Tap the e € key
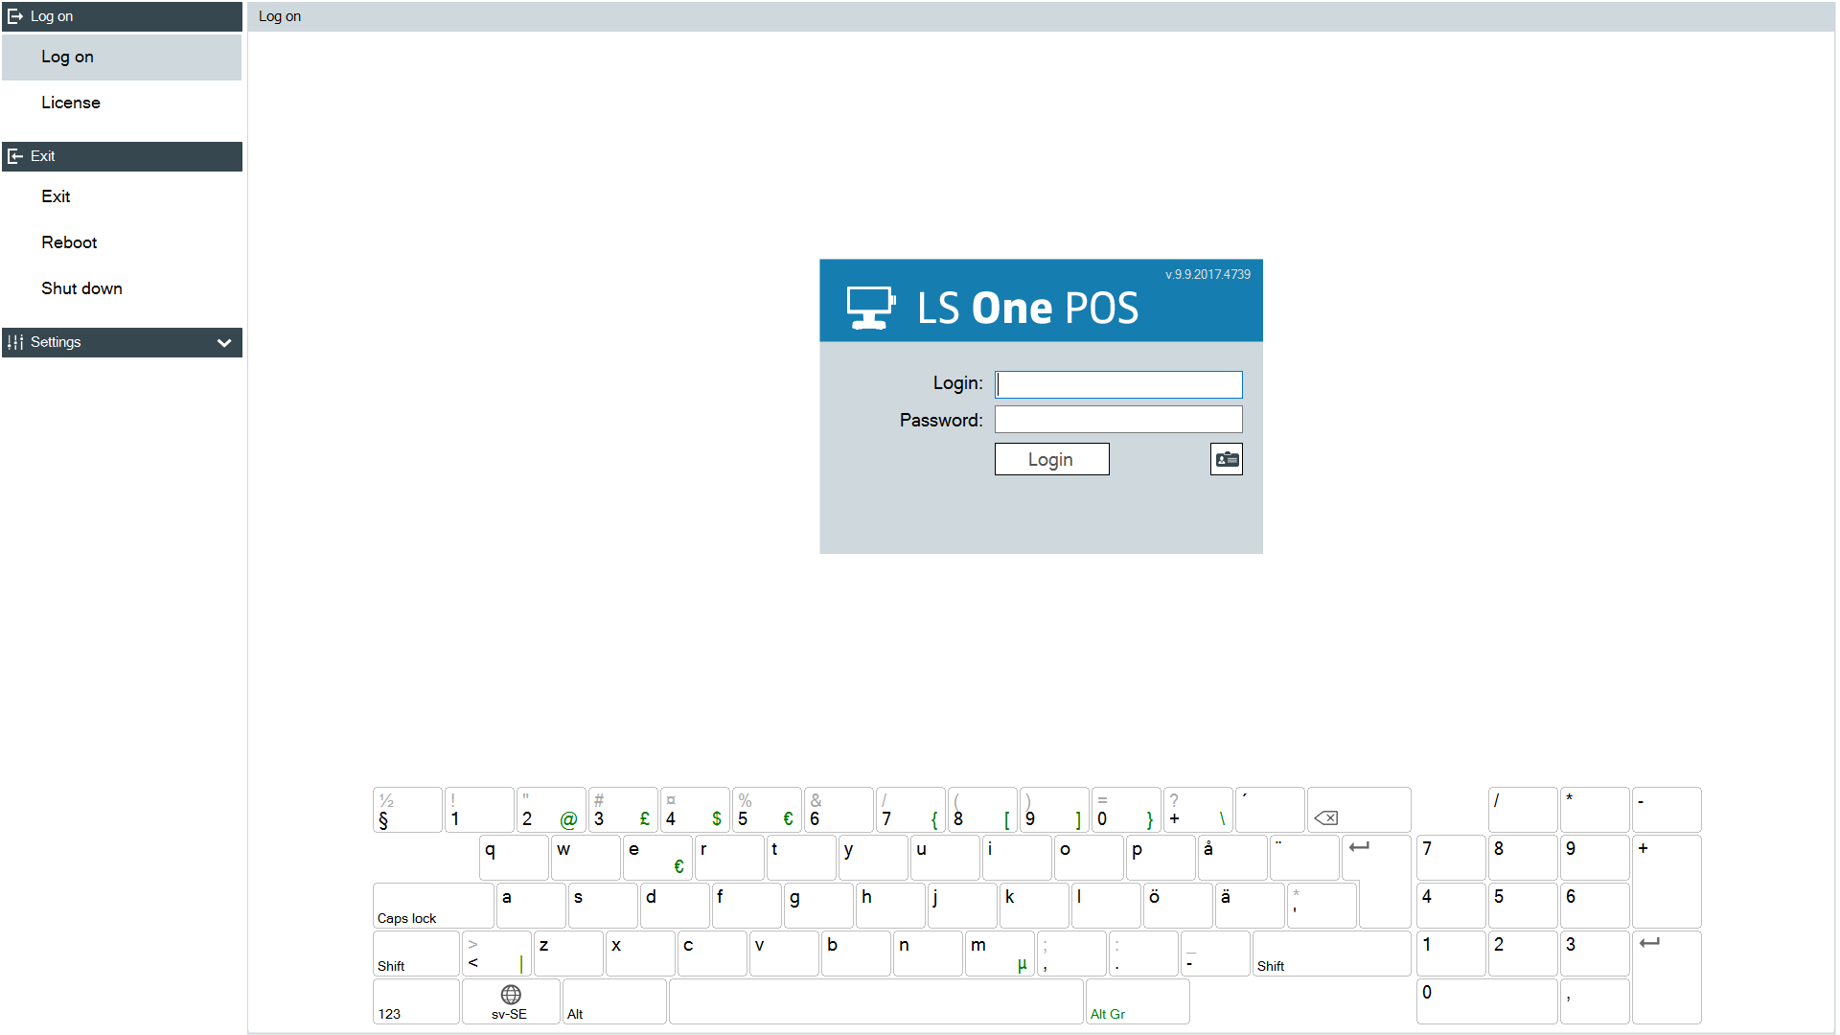The height and width of the screenshot is (1035, 1840). 657,858
